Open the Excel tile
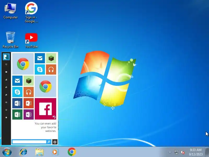This screenshot has width=209, height=157. click(17, 114)
